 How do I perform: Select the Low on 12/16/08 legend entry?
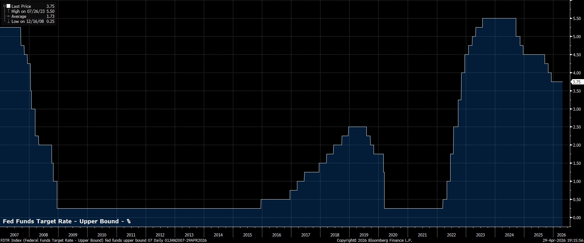[x=28, y=21]
